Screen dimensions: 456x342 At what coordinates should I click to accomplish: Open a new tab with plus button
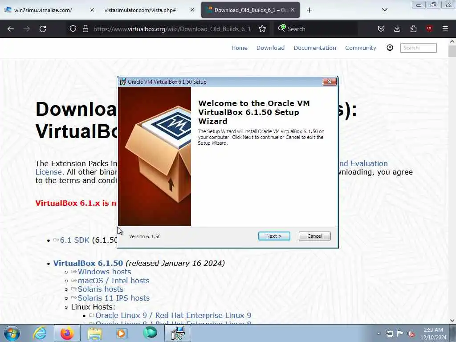point(309,10)
